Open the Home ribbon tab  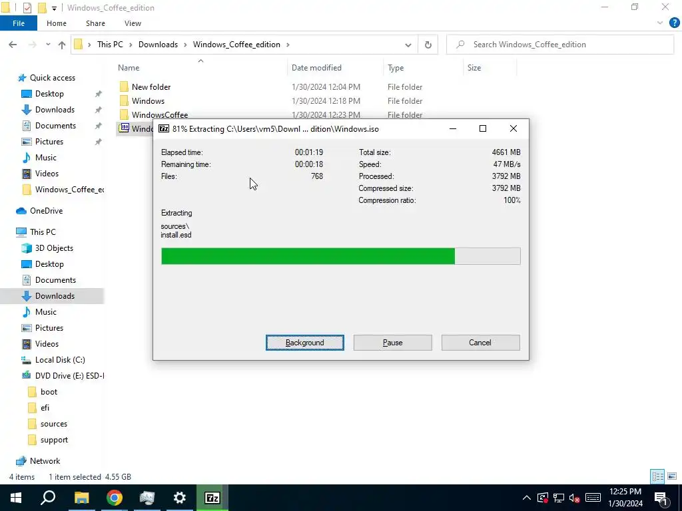(x=57, y=23)
